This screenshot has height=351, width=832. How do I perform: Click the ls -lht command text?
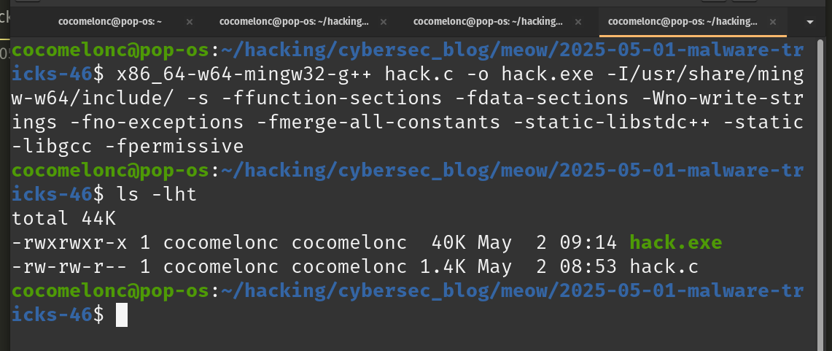click(x=157, y=194)
